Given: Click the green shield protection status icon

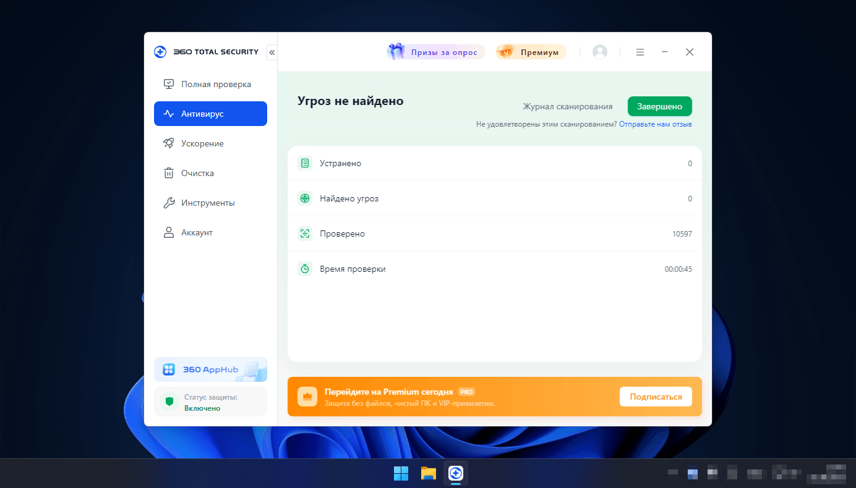Looking at the screenshot, I should click(169, 402).
